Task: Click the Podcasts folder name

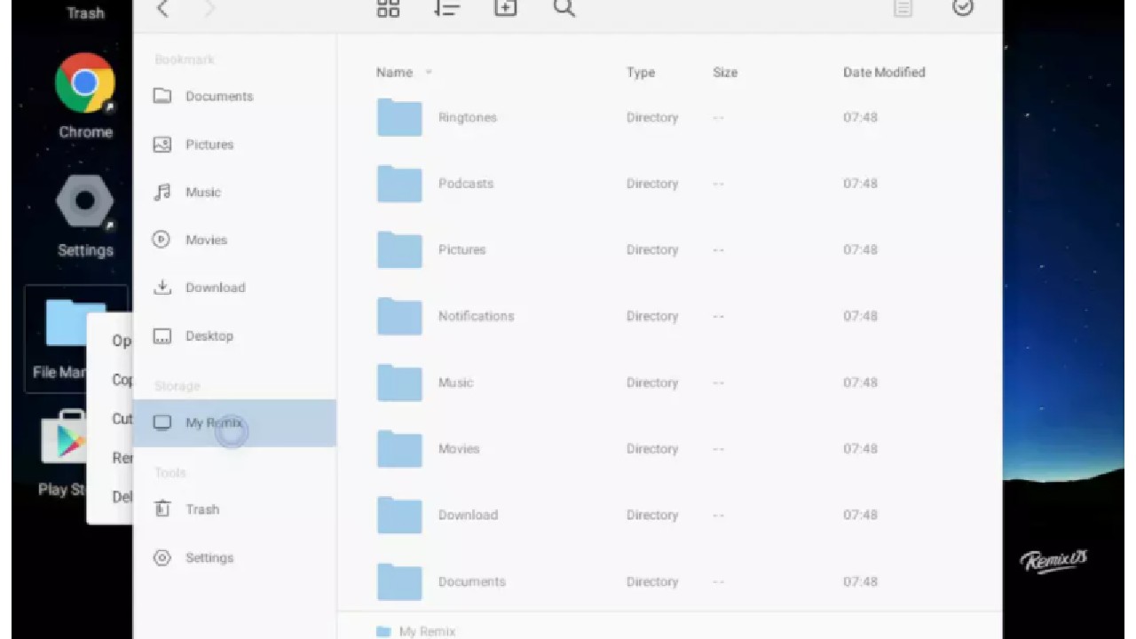Action: (466, 184)
